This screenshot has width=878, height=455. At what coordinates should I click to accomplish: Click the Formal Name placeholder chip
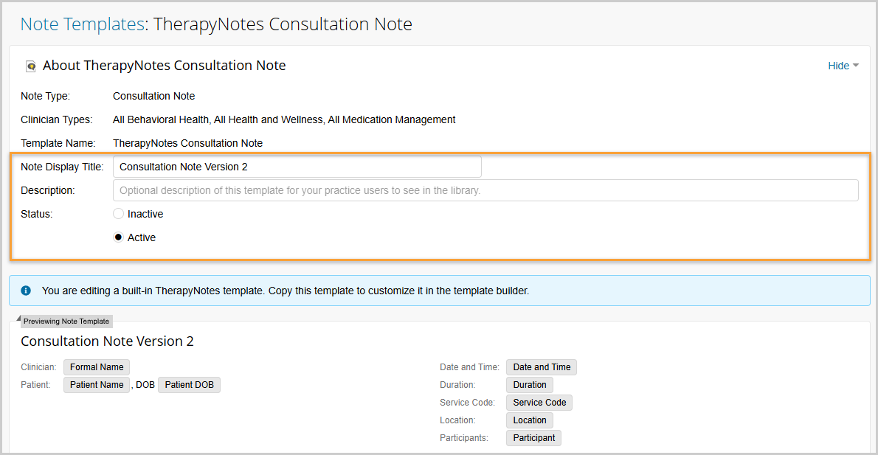click(97, 367)
